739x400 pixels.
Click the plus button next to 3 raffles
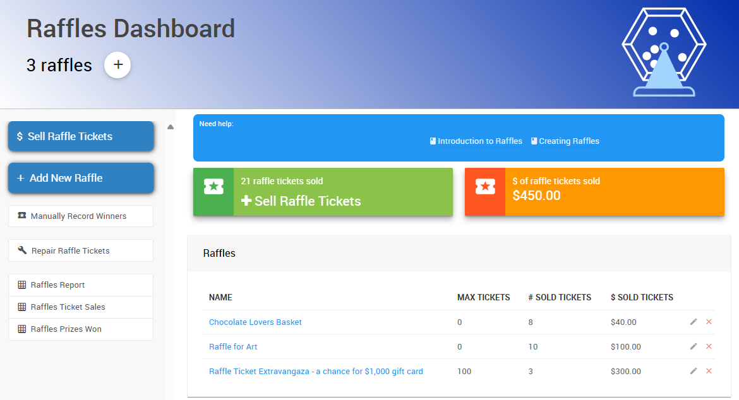click(117, 65)
